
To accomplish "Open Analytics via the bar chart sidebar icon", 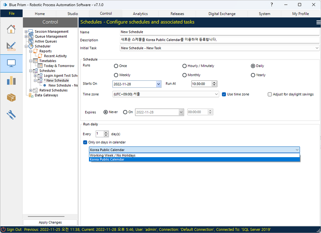I will click(11, 80).
